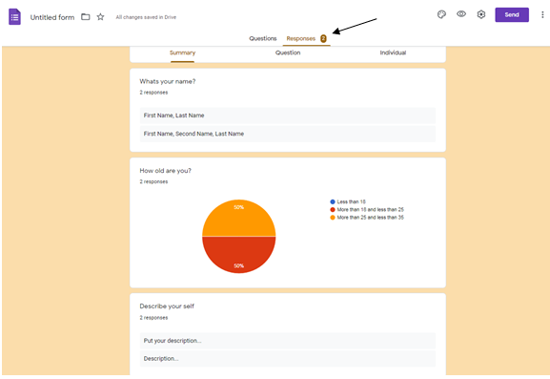Open the more options three-dot menu
This screenshot has height=379, width=550.
tap(542, 14)
